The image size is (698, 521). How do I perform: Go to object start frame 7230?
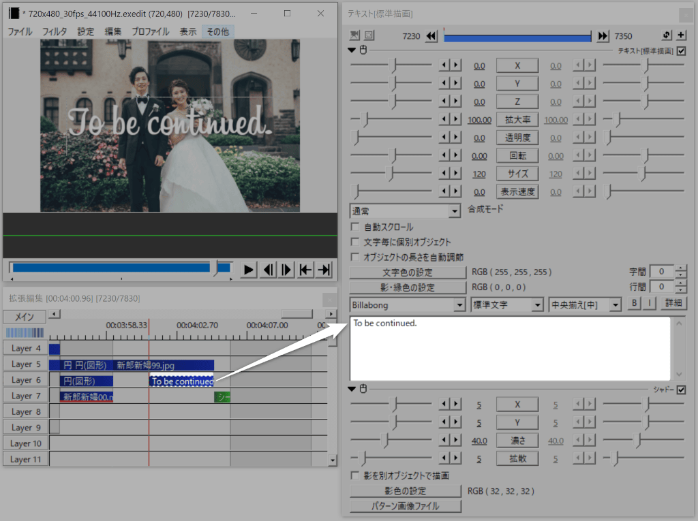point(431,36)
